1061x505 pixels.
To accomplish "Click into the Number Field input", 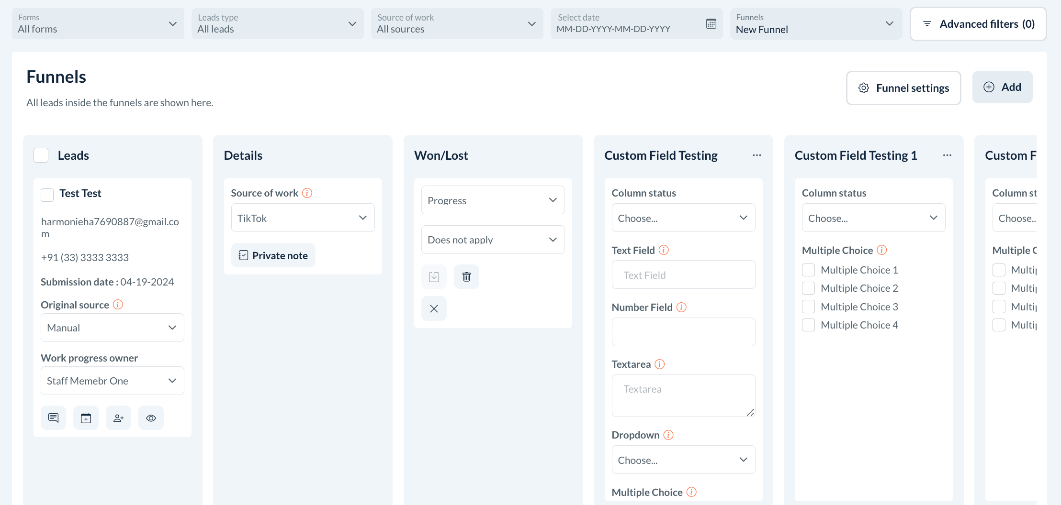I will point(683,332).
